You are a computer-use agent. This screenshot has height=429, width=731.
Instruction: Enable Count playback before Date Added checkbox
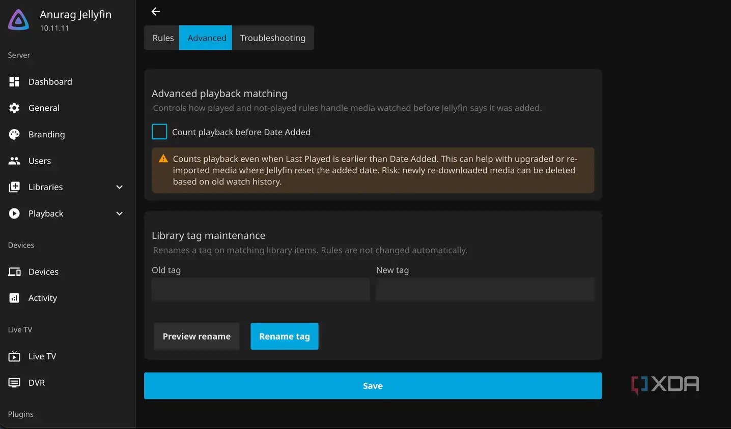click(159, 132)
